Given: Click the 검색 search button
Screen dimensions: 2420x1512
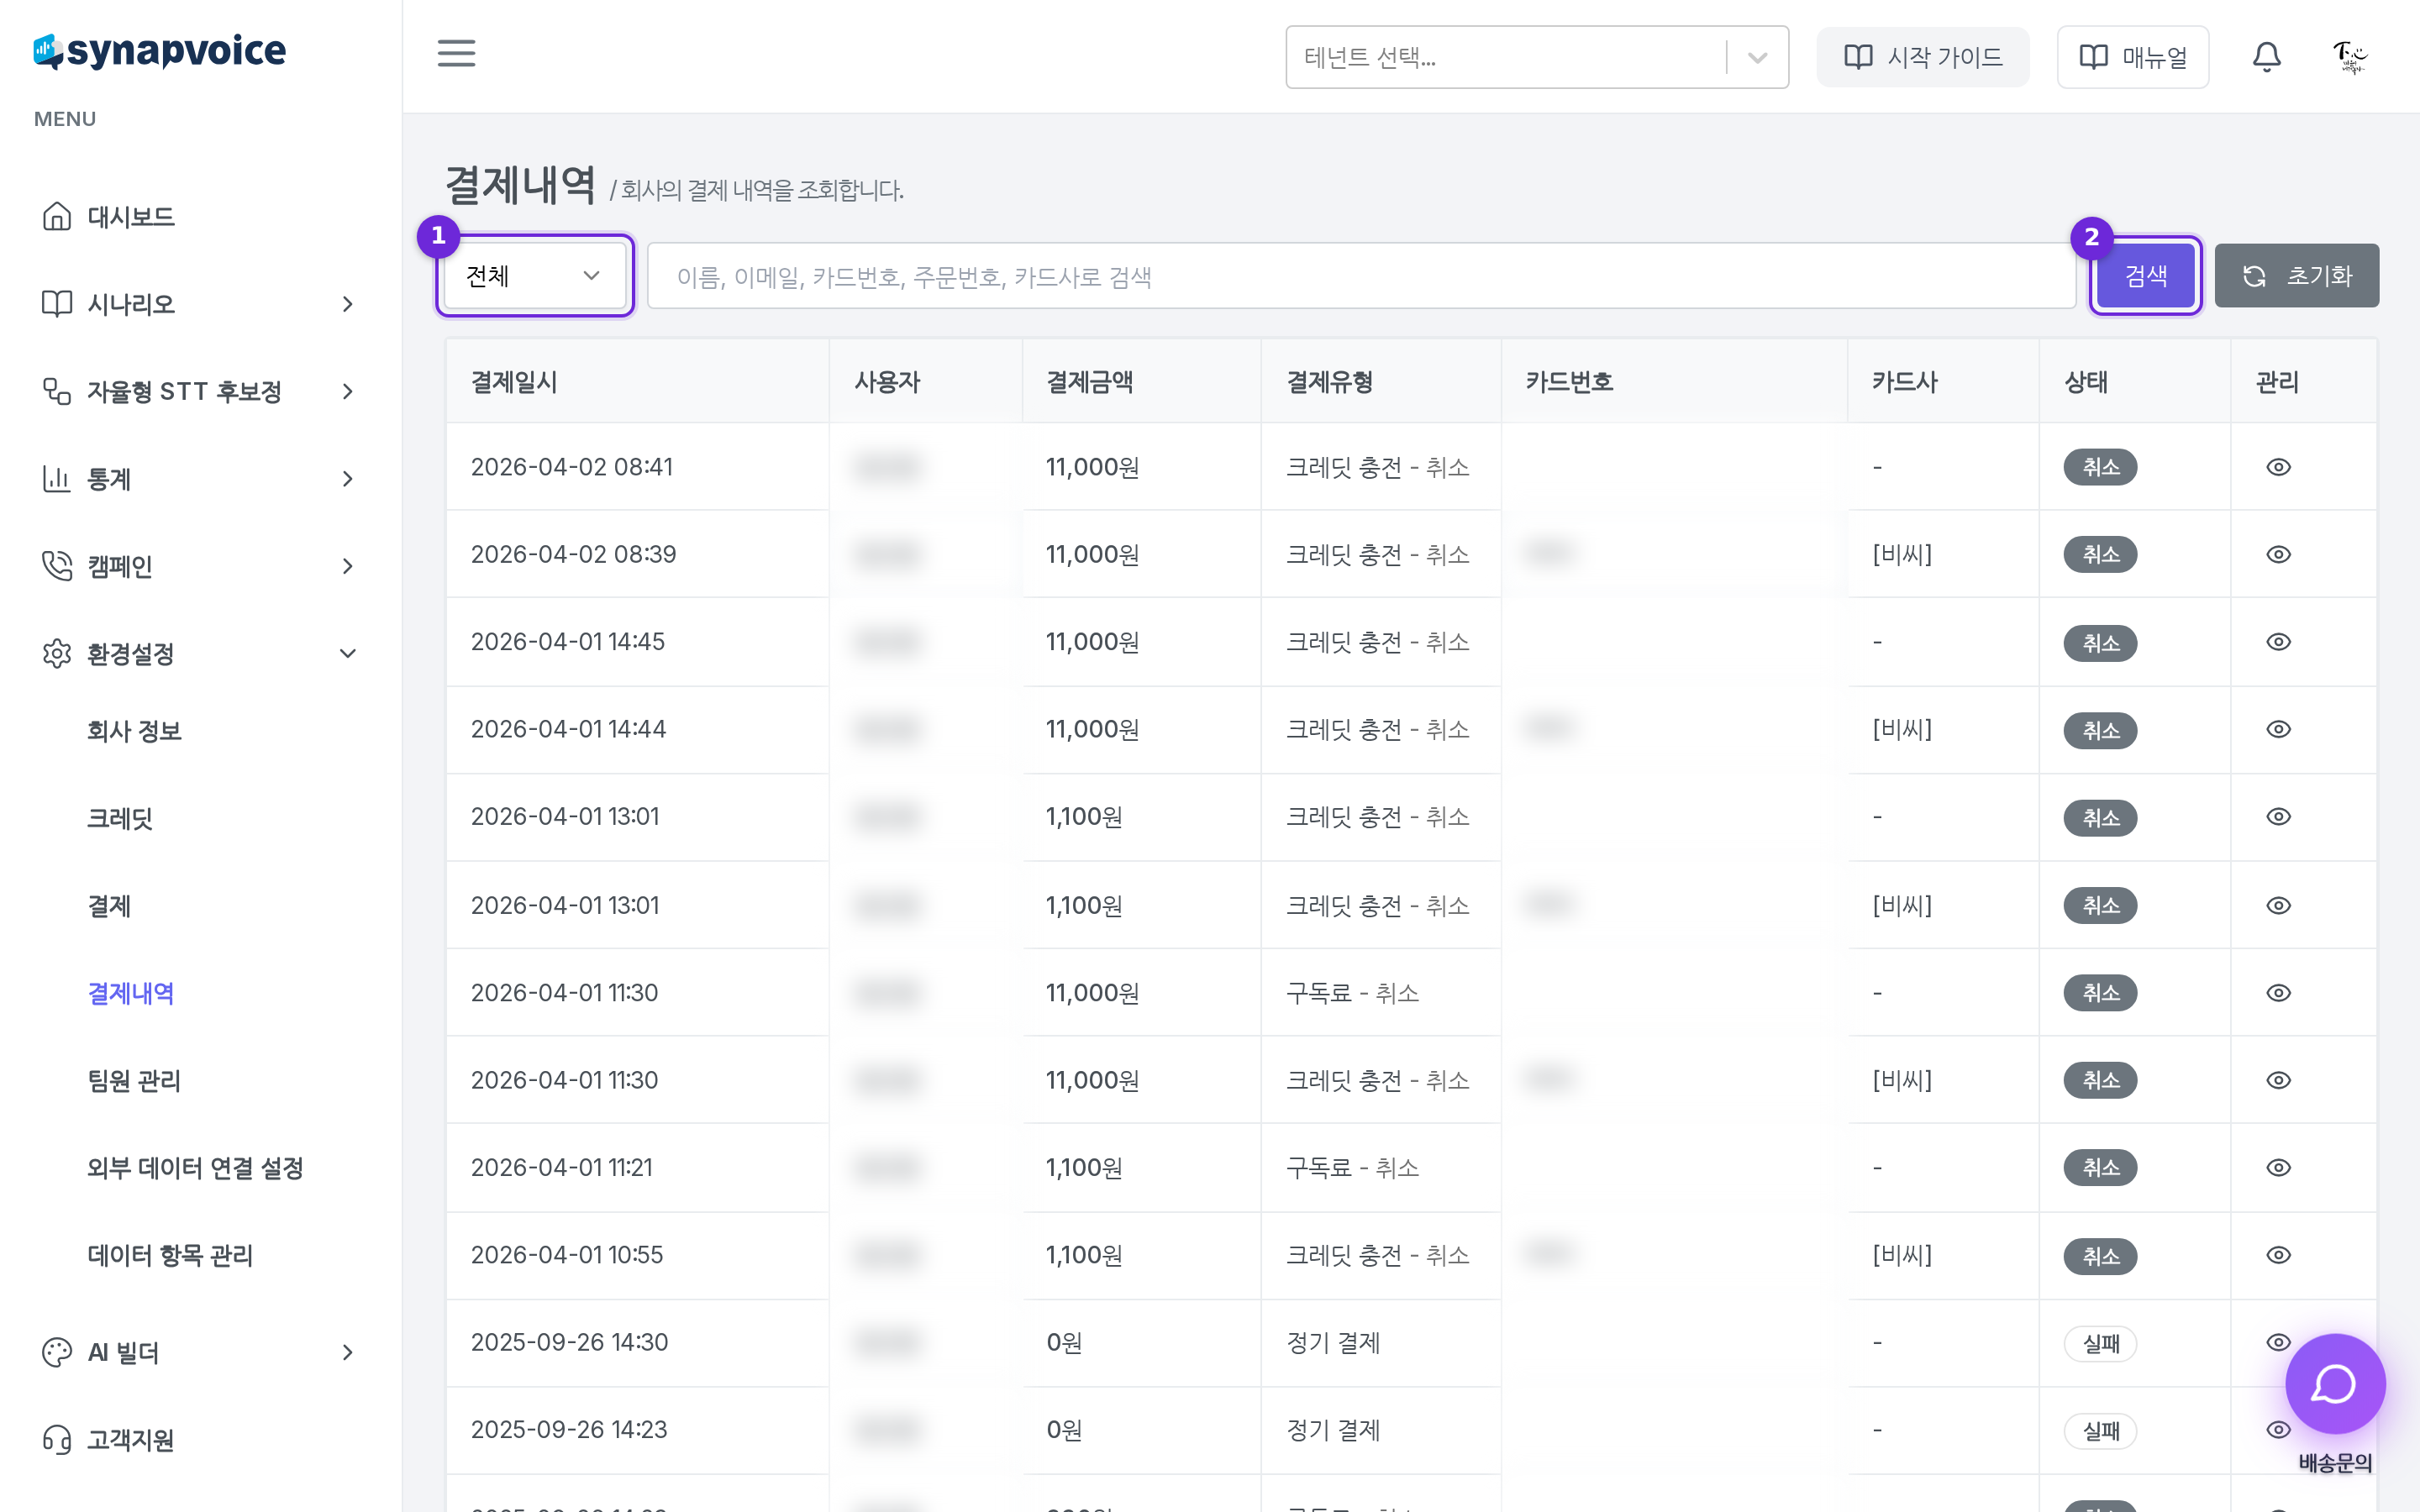Looking at the screenshot, I should pos(2146,275).
